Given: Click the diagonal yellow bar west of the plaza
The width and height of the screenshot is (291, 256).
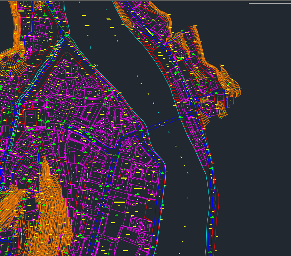Looking at the screenshot, I should click(x=78, y=131).
